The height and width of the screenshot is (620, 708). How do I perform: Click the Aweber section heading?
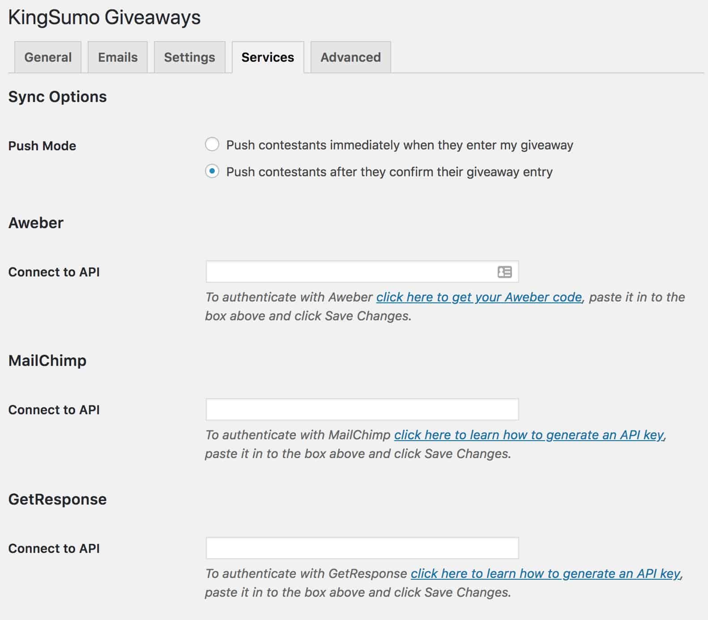pos(36,223)
